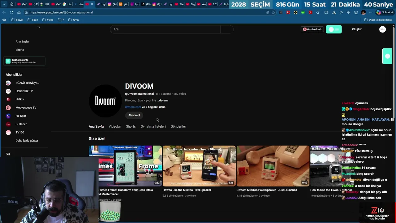Open the Habertürk TV subscription
Screen dimensions: 396x223
24,91
